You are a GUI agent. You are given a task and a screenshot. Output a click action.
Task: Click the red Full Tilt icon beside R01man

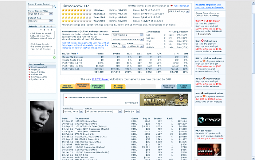(29, 70)
